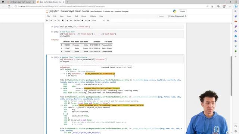Screen dimensions: 239x134
Task: Click the Birthdate column header
Action: pos(97,41)
